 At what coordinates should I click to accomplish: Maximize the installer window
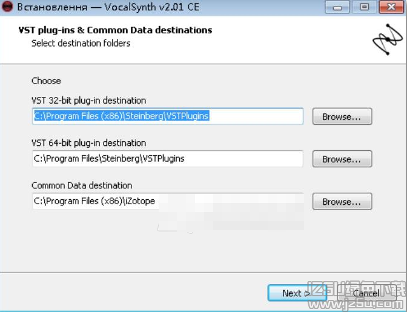[x=365, y=7]
